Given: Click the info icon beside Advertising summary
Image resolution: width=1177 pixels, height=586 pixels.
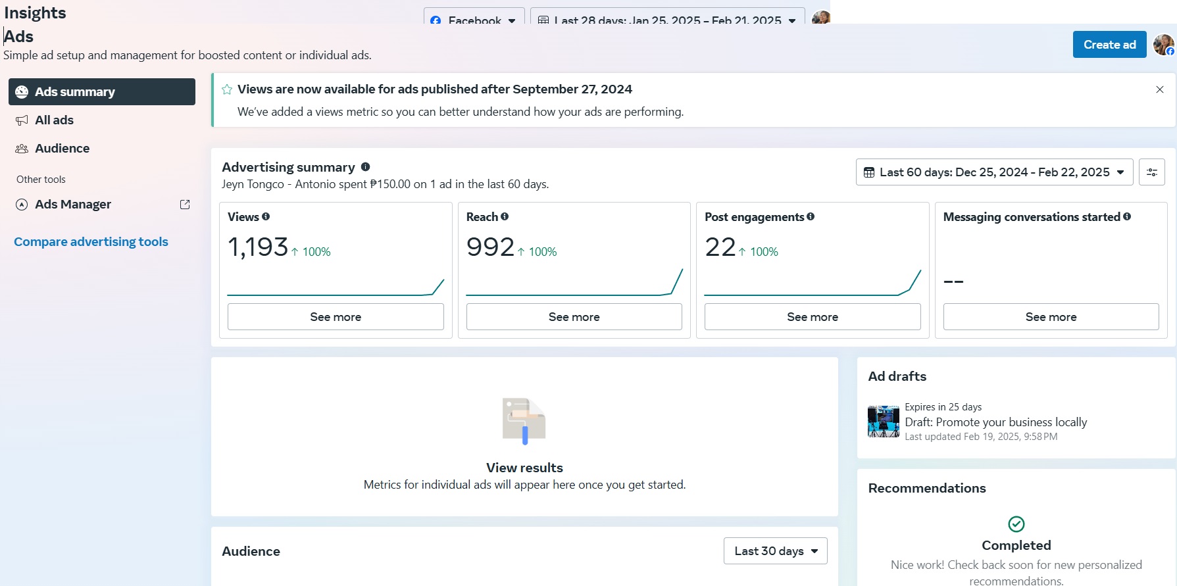Looking at the screenshot, I should (366, 167).
